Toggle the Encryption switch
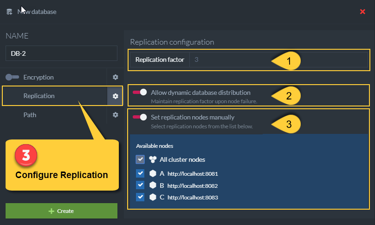Viewport: 375px width, 225px height. (x=12, y=77)
